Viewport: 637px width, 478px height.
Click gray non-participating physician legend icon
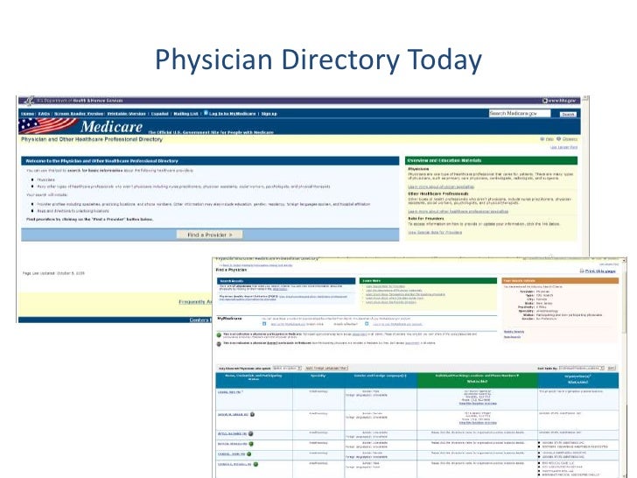coord(219,344)
